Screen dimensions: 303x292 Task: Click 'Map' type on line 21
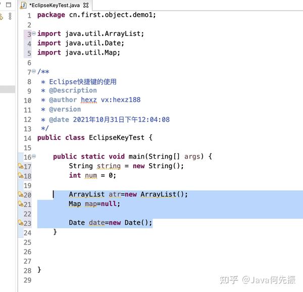point(75,204)
